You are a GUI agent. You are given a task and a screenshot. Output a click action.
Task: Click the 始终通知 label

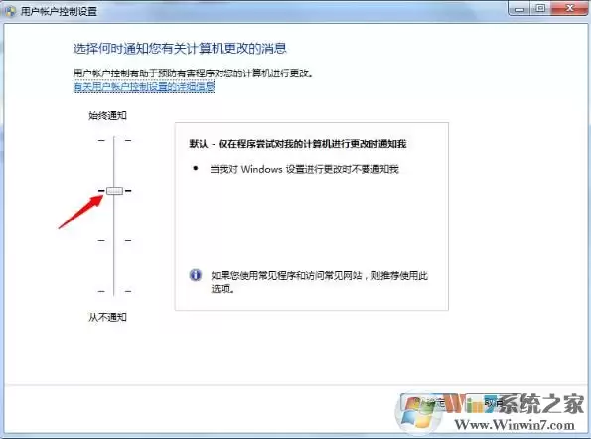(x=107, y=115)
